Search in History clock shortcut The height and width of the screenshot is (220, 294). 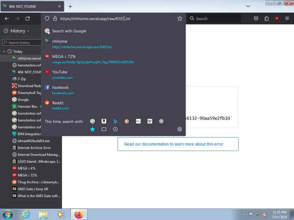pyautogui.click(x=115, y=129)
